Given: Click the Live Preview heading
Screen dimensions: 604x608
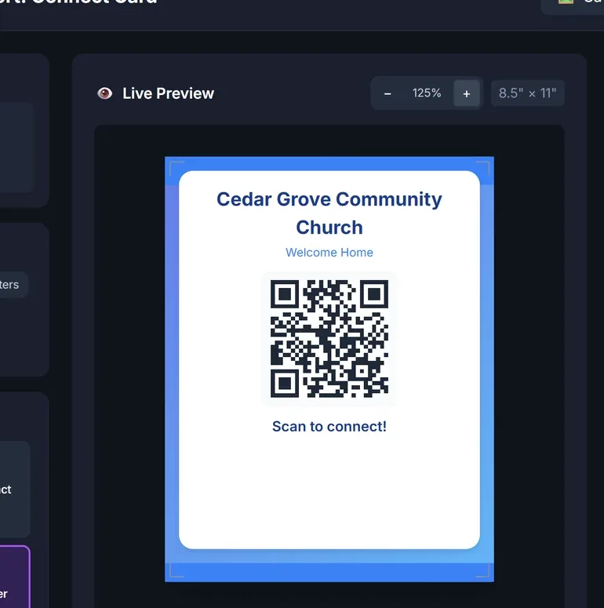Looking at the screenshot, I should (168, 93).
